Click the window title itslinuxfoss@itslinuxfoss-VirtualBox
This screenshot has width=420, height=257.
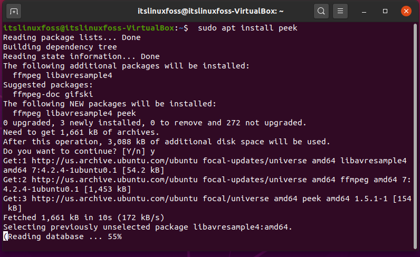pyautogui.click(x=211, y=11)
